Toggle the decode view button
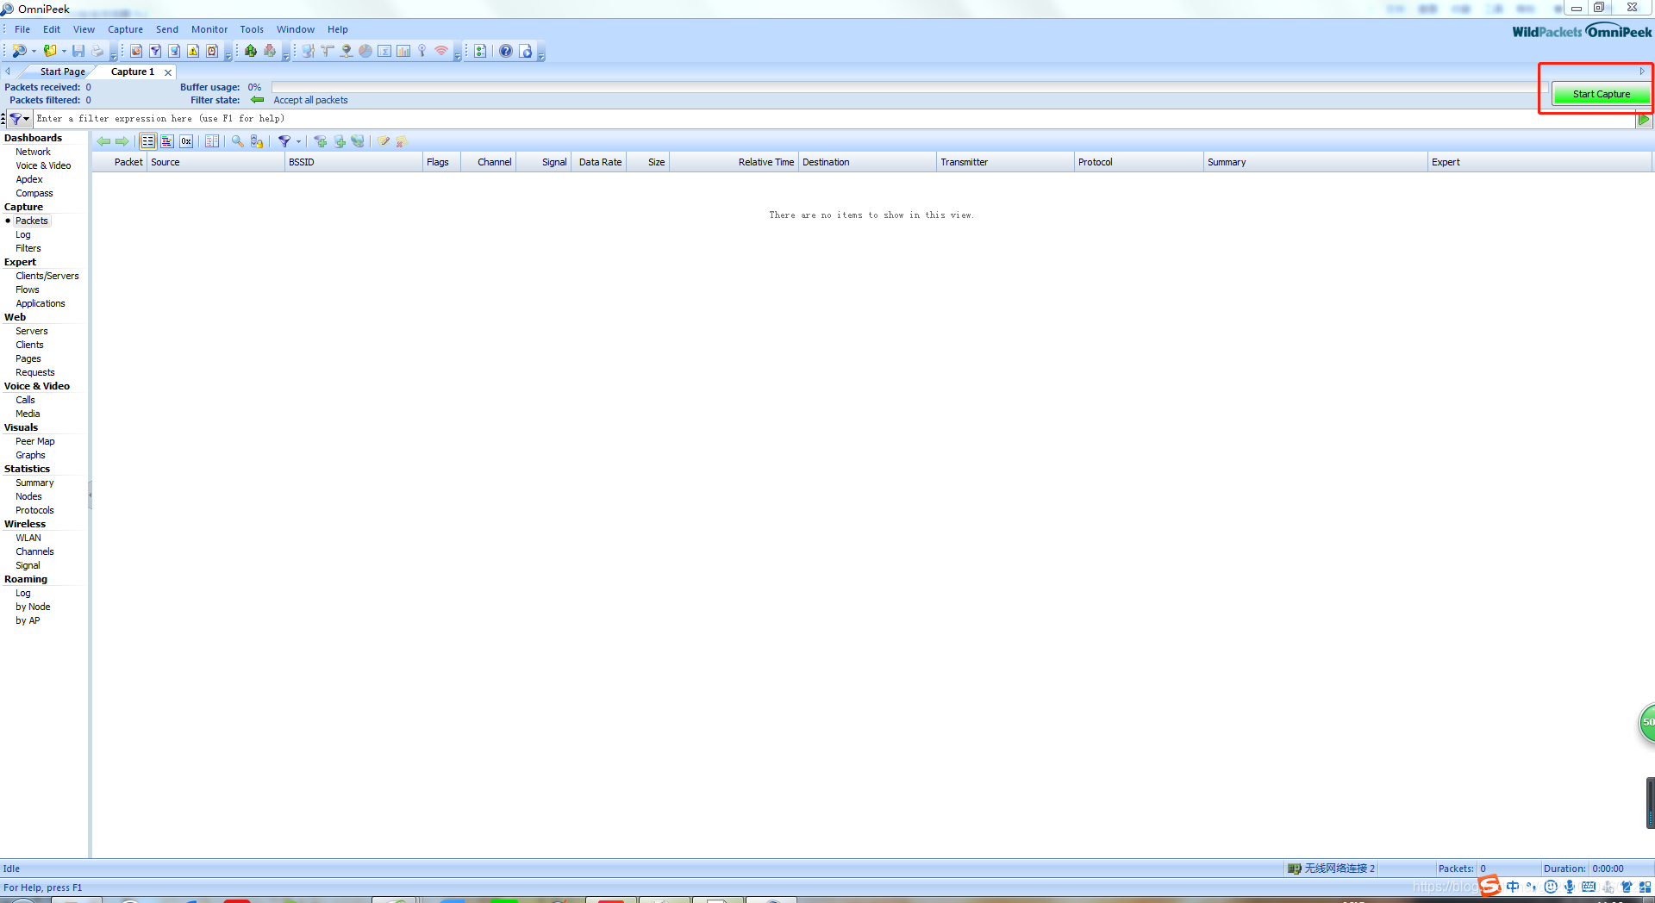 (x=167, y=141)
